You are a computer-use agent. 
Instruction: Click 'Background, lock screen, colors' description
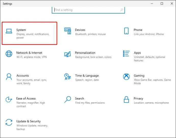click(x=93, y=57)
